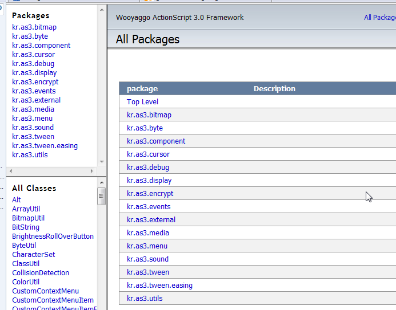This screenshot has width=396, height=310.
Task: Open kr.as3.component in Packages sidebar
Action: 41,46
